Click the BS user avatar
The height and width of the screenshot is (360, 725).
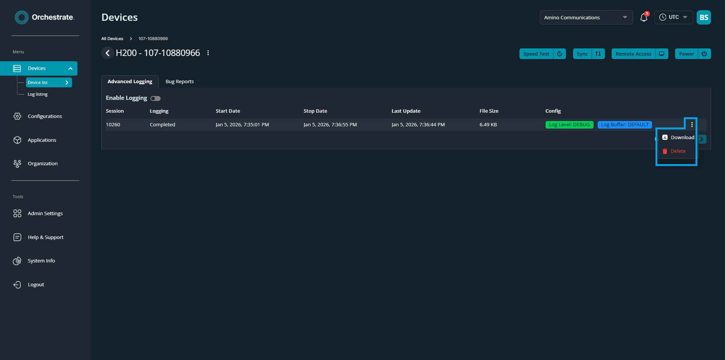(703, 17)
